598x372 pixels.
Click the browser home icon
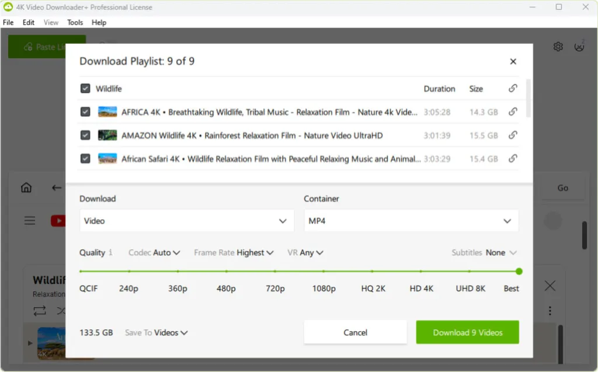pyautogui.click(x=26, y=187)
